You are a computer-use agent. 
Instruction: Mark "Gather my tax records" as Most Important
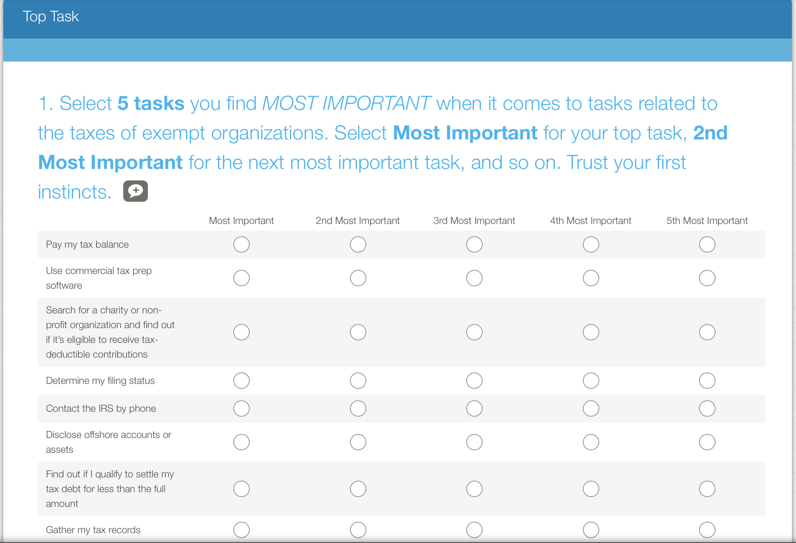point(242,530)
